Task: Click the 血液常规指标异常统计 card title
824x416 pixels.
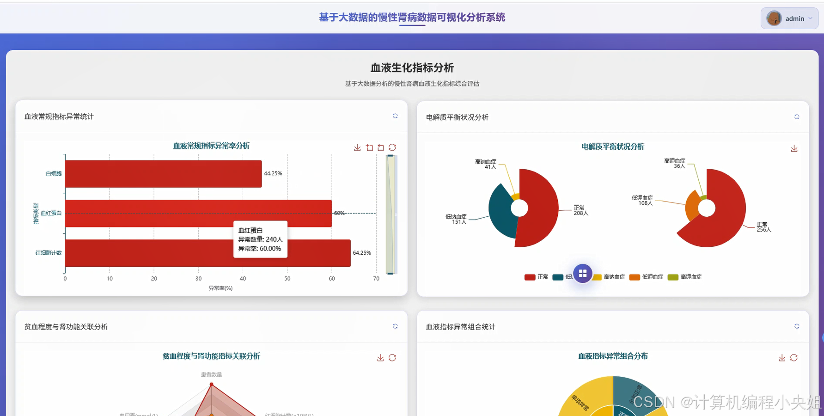Action: 59,116
